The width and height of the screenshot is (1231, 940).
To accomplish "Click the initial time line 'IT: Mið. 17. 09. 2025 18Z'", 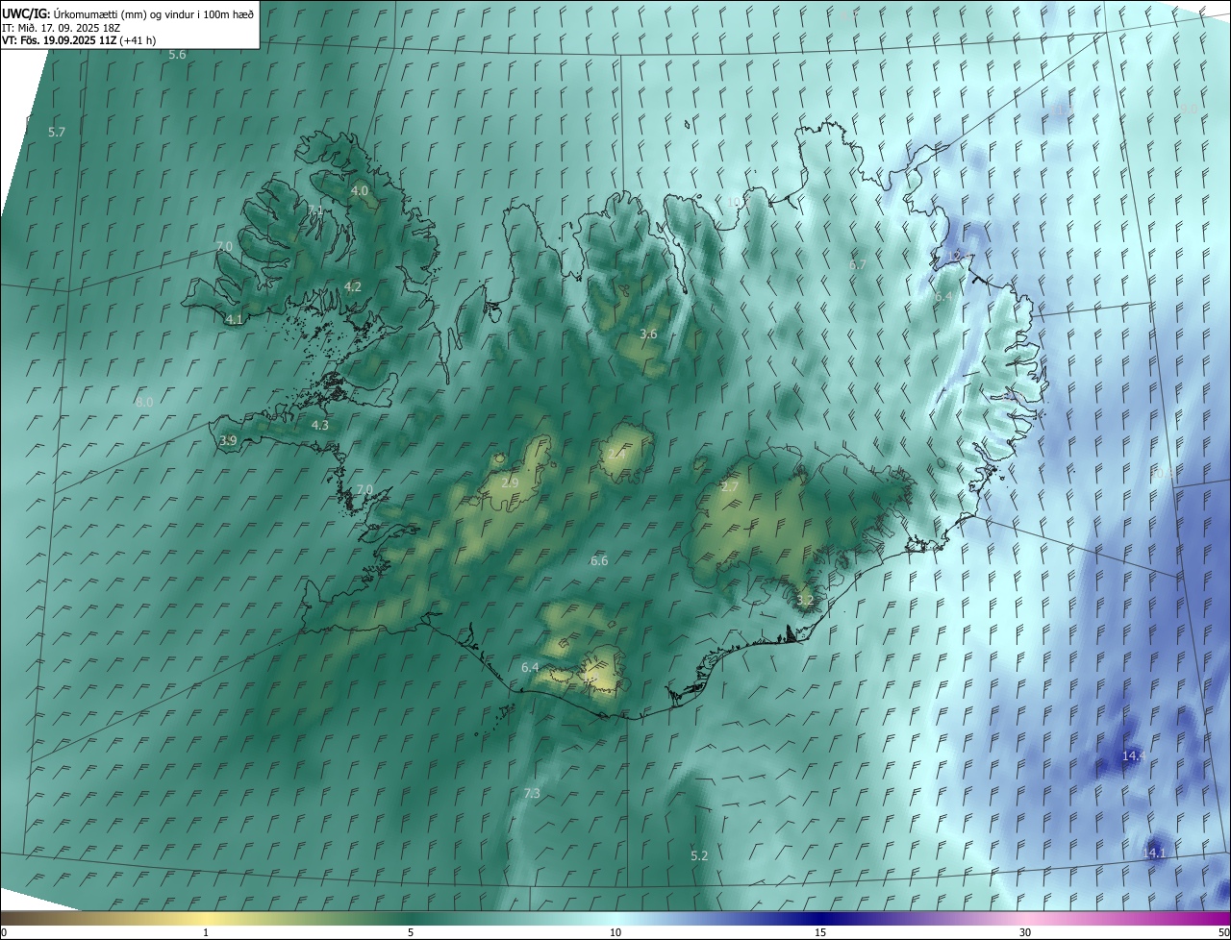I will point(63,28).
